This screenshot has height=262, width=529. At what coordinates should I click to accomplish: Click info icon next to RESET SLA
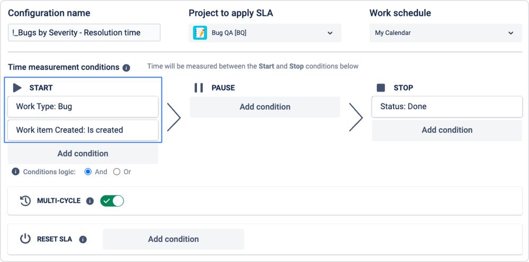coord(83,239)
